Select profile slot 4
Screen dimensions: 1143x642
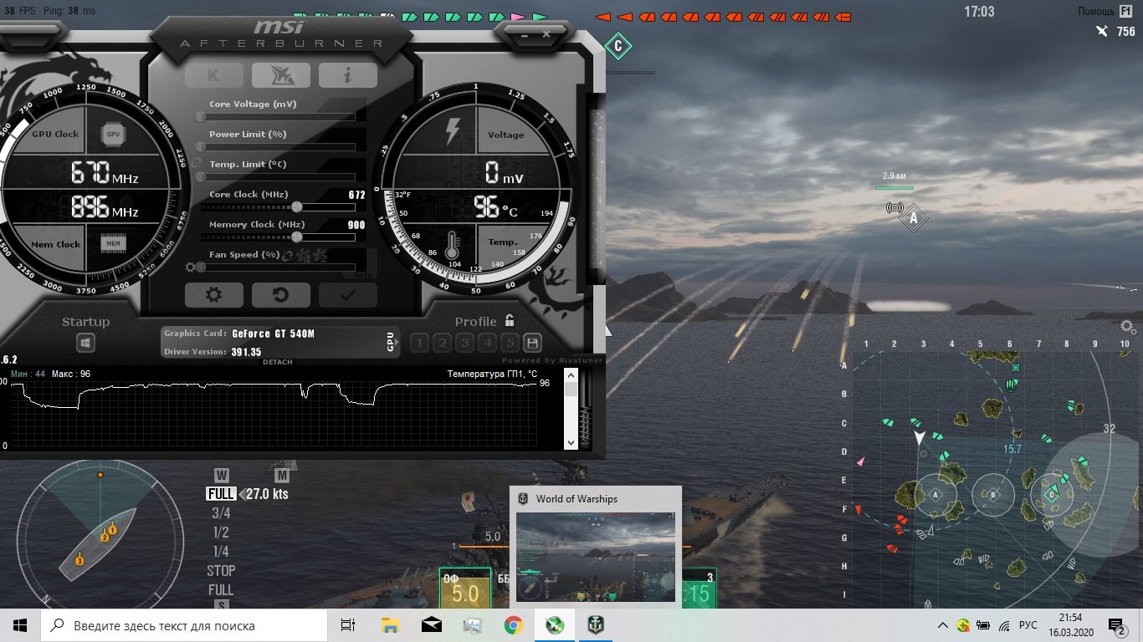click(487, 343)
